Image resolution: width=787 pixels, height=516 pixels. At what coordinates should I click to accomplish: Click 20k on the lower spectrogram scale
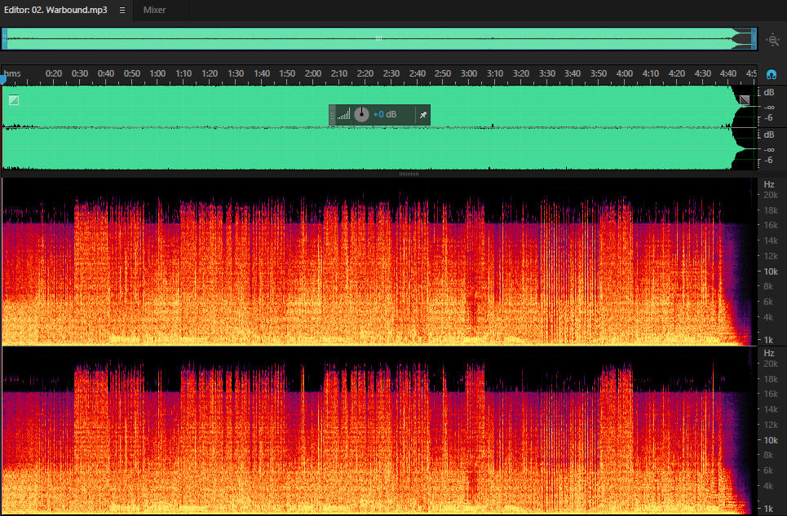point(771,364)
